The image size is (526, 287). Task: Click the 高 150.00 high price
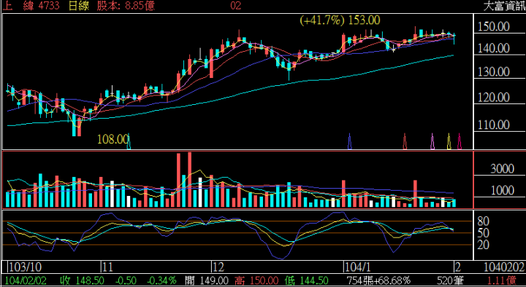[256, 280]
